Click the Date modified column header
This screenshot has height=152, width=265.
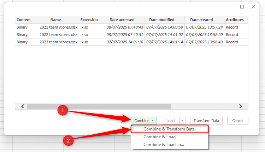[x=161, y=20]
